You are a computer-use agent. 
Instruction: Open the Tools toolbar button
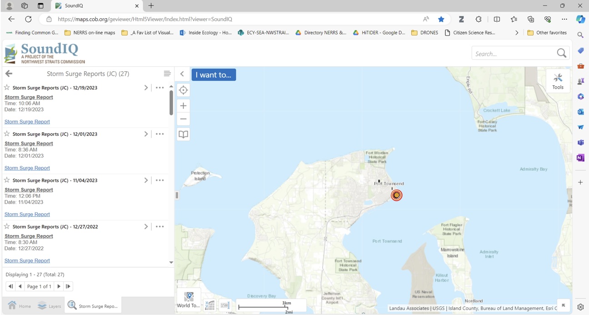558,81
